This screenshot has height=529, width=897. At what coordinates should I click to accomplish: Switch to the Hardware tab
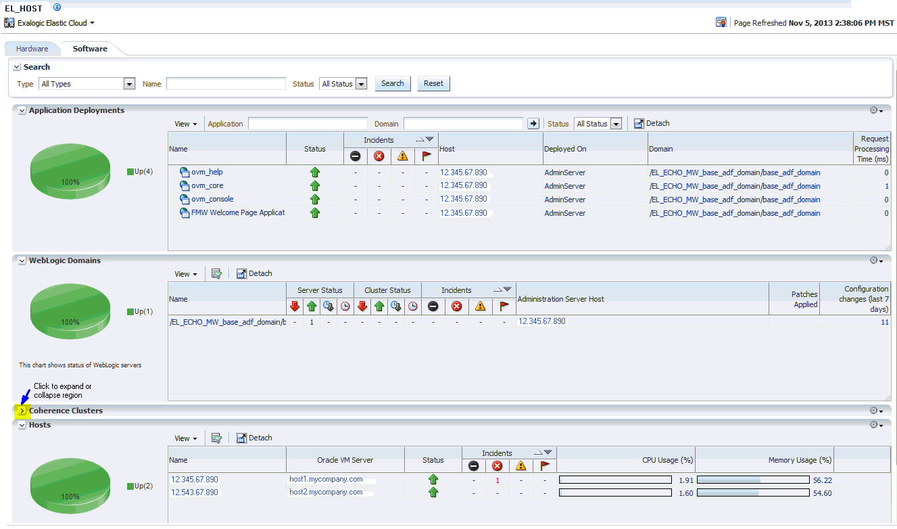click(x=32, y=49)
